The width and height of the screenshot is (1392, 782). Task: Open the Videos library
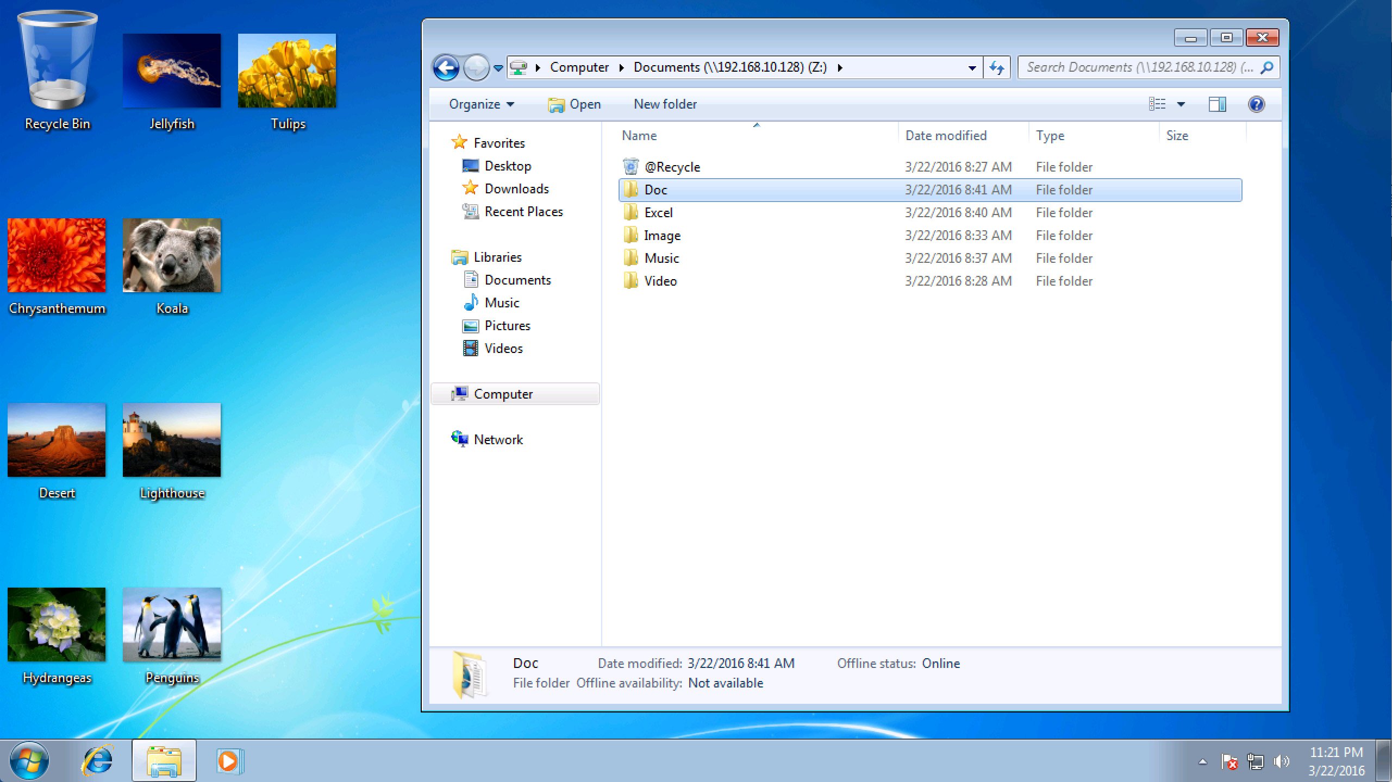[x=493, y=348]
